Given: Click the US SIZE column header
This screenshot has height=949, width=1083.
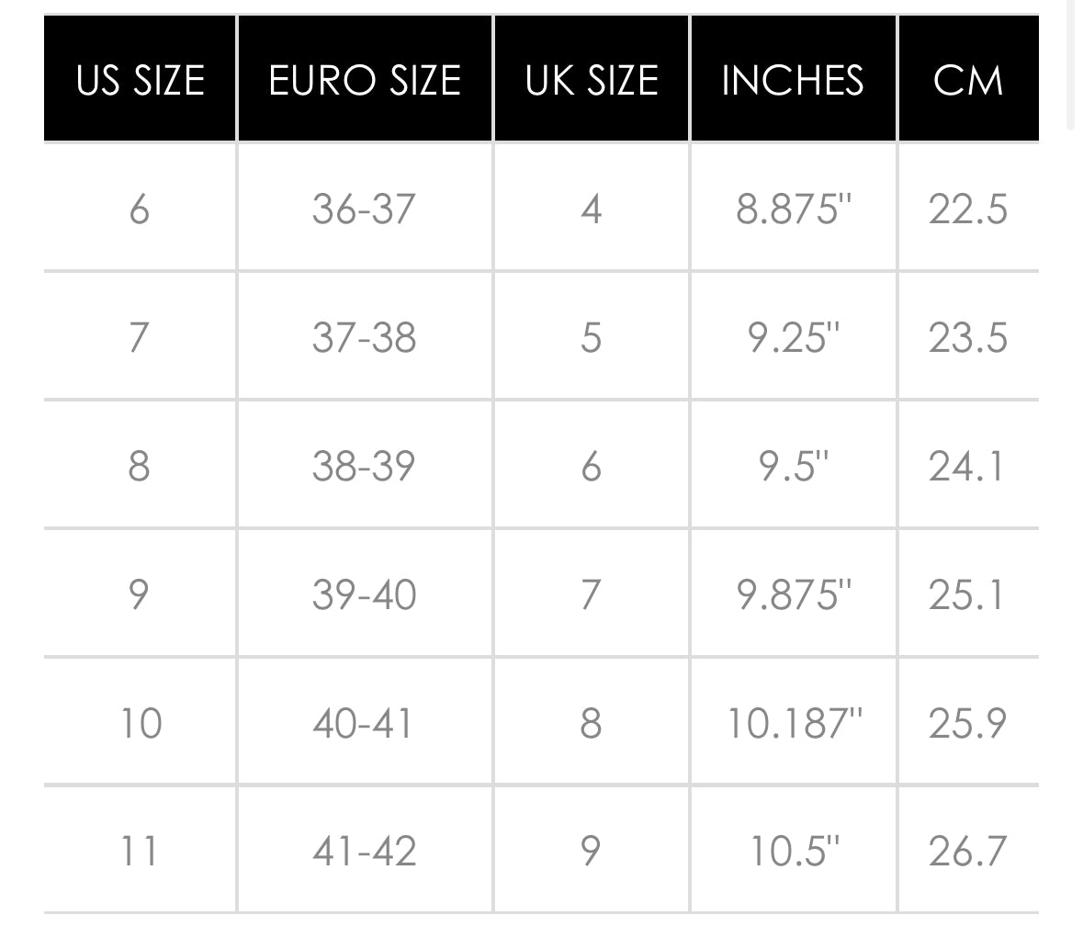Looking at the screenshot, I should [x=141, y=80].
